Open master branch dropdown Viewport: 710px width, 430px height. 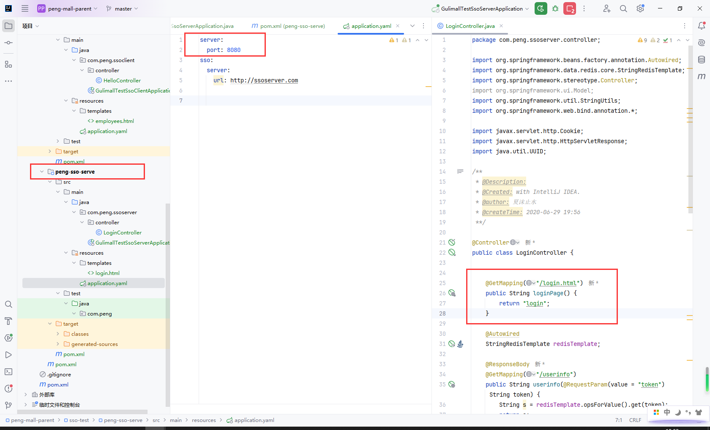coord(122,8)
